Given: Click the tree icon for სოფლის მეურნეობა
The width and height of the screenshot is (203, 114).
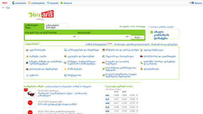Looking at the screenshot, I should pyautogui.click(x=103, y=75).
